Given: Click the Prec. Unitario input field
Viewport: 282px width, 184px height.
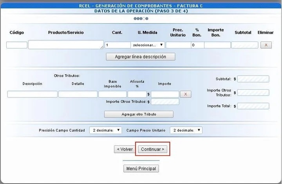Looking at the screenshot, I should (179, 45).
